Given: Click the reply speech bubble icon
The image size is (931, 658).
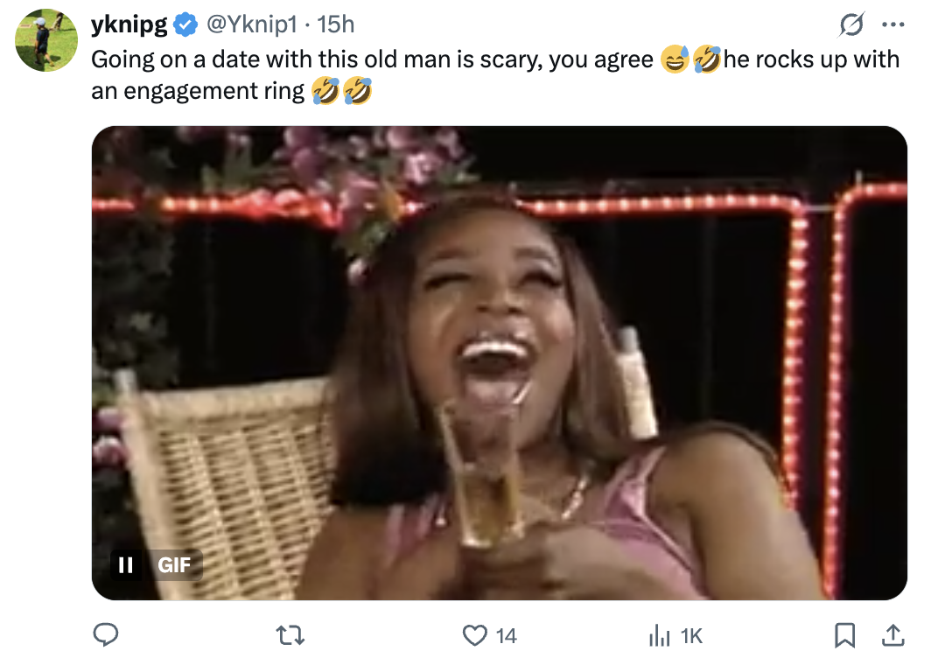Looking at the screenshot, I should (106, 635).
